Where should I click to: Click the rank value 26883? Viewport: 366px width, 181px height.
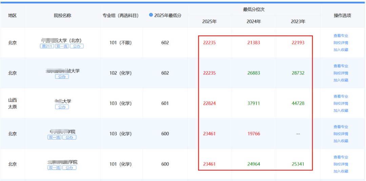[254, 73]
